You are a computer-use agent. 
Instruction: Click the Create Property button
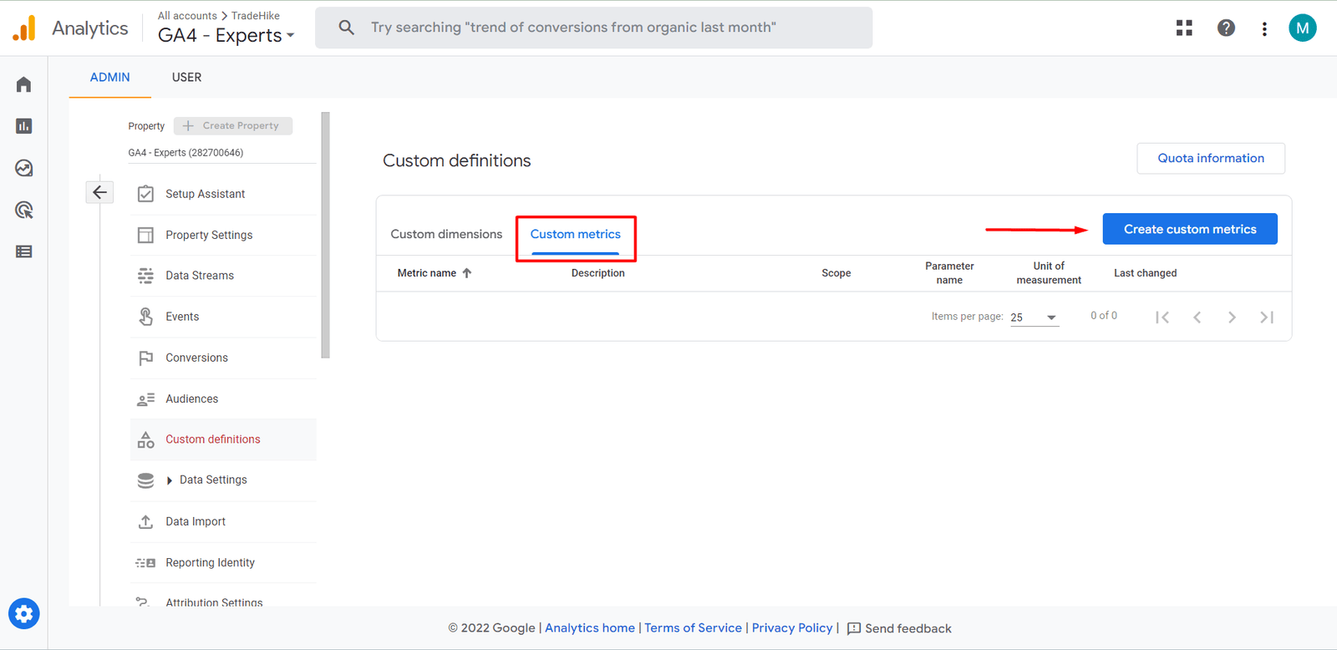point(233,125)
